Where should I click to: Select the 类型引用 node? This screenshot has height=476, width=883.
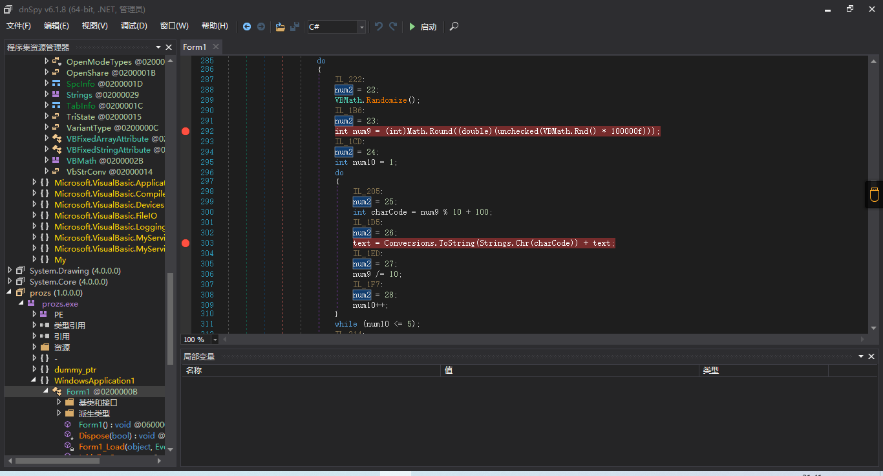point(69,325)
